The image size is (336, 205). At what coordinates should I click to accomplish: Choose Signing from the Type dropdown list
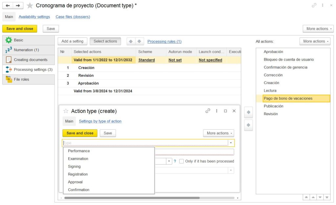click(x=74, y=166)
